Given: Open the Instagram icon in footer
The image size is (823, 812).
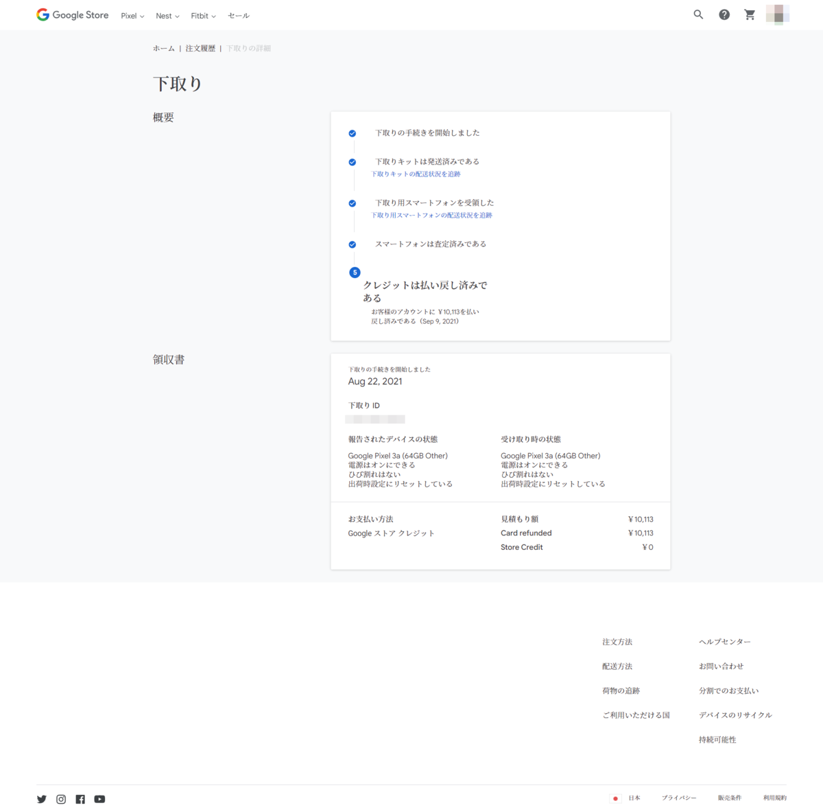Looking at the screenshot, I should point(61,799).
